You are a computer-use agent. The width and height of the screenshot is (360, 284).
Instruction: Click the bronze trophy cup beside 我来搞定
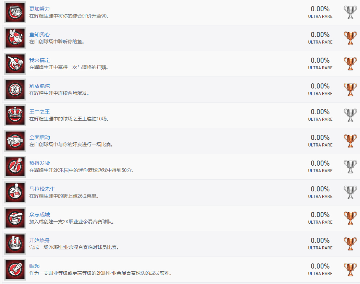click(x=350, y=64)
